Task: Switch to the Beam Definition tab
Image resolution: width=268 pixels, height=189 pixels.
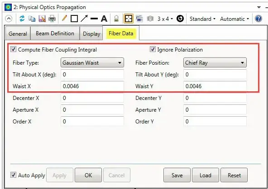Action: [55, 33]
